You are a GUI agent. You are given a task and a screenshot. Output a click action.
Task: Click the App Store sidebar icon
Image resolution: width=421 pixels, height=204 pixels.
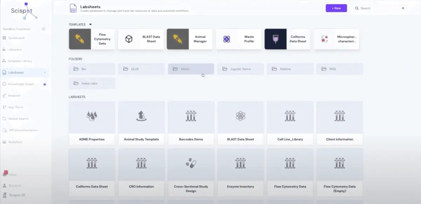pyautogui.click(x=5, y=107)
